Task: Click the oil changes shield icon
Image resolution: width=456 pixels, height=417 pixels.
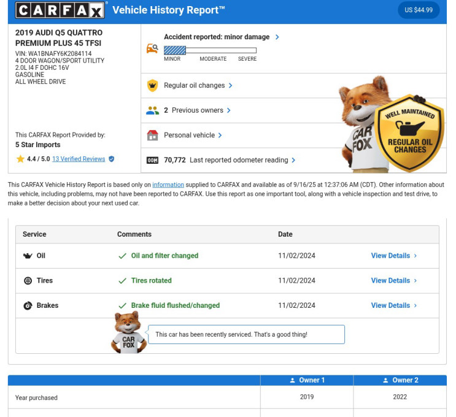Action: pyautogui.click(x=152, y=86)
